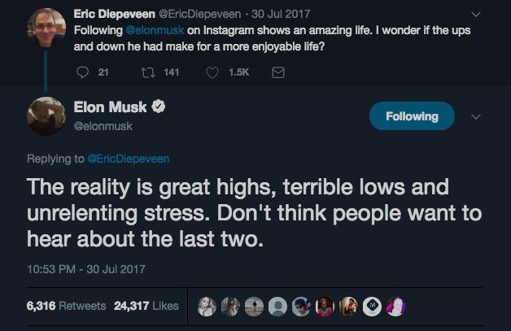Image resolution: width=511 pixels, height=331 pixels.
Task: Open the gray default-avatar liker
Action: pyautogui.click(x=277, y=307)
